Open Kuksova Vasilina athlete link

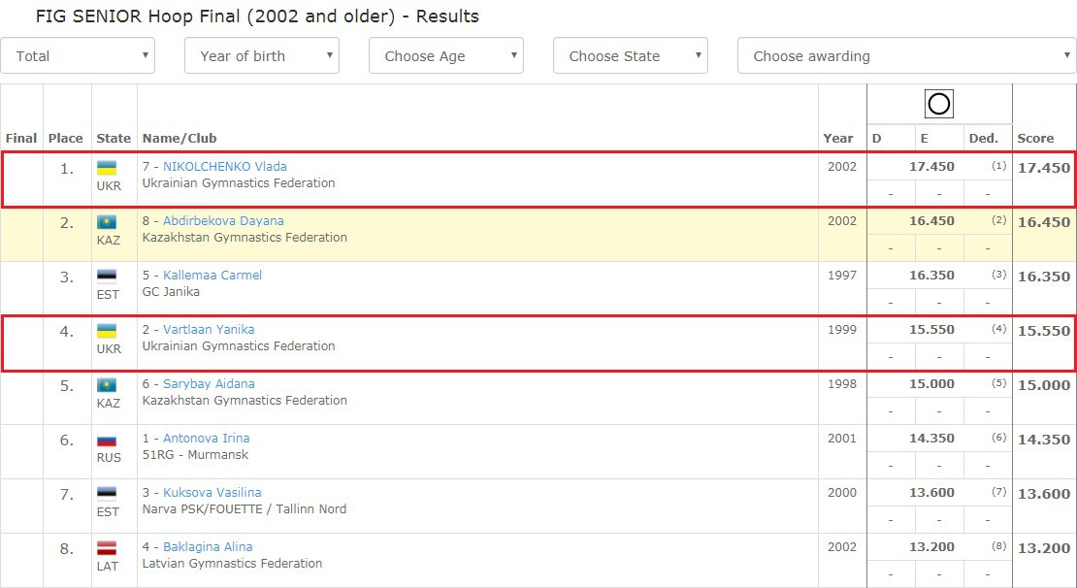[212, 493]
